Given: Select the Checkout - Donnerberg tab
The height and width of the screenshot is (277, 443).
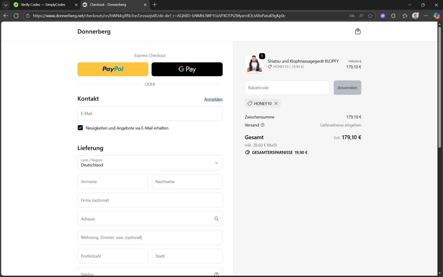Looking at the screenshot, I should 108,5.
